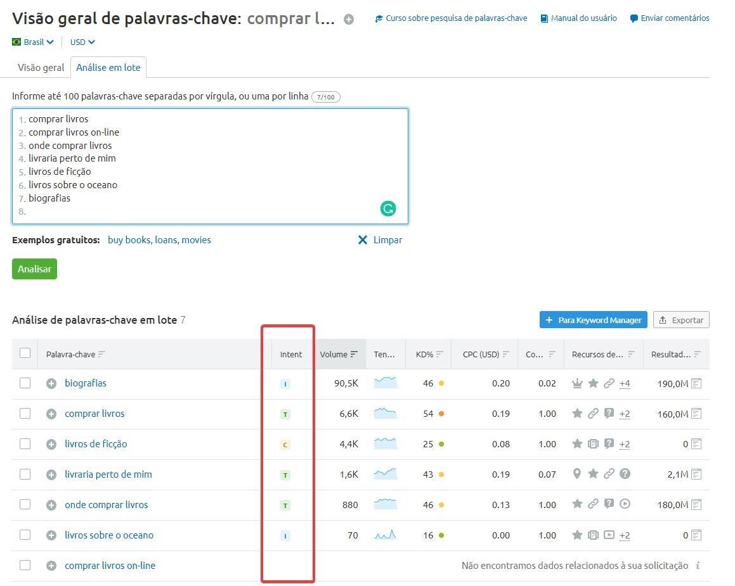
Task: Click the location pin icon for livraria perto de mim
Action: [576, 474]
